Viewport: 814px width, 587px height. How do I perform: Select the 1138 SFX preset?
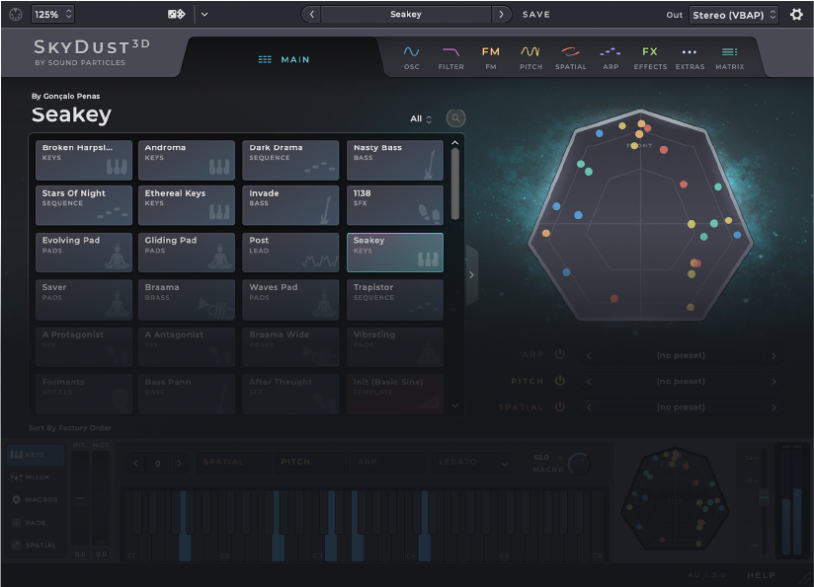[394, 205]
